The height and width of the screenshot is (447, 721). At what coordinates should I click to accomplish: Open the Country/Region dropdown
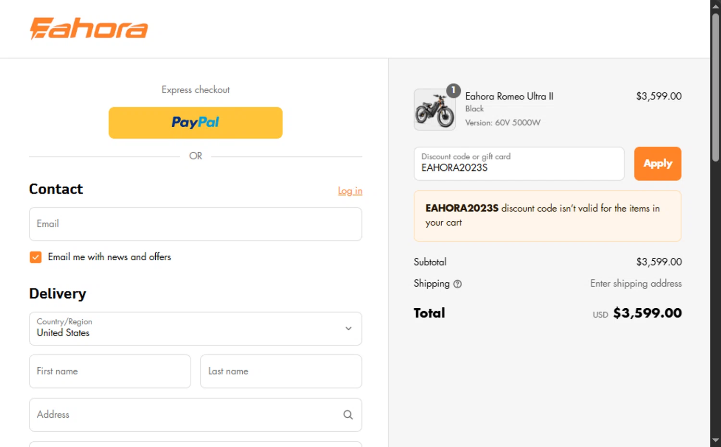pos(195,328)
